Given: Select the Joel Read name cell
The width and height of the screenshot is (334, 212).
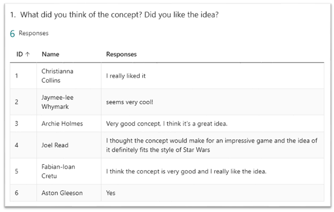Looking at the screenshot, I should pyautogui.click(x=55, y=145).
